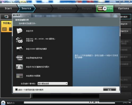Image resolution: width=132 pixels, height=105 pixels.
Task: Click the small yellow button under 节目轨1
Action: (5, 29)
